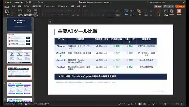The image size is (189, 107).
Task: Click the picture insert icon
Action: pyautogui.click(x=126, y=11)
